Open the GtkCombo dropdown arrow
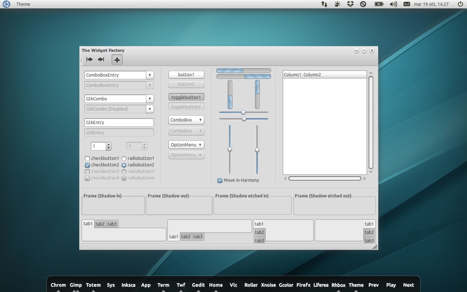The height and width of the screenshot is (292, 467). point(150,99)
